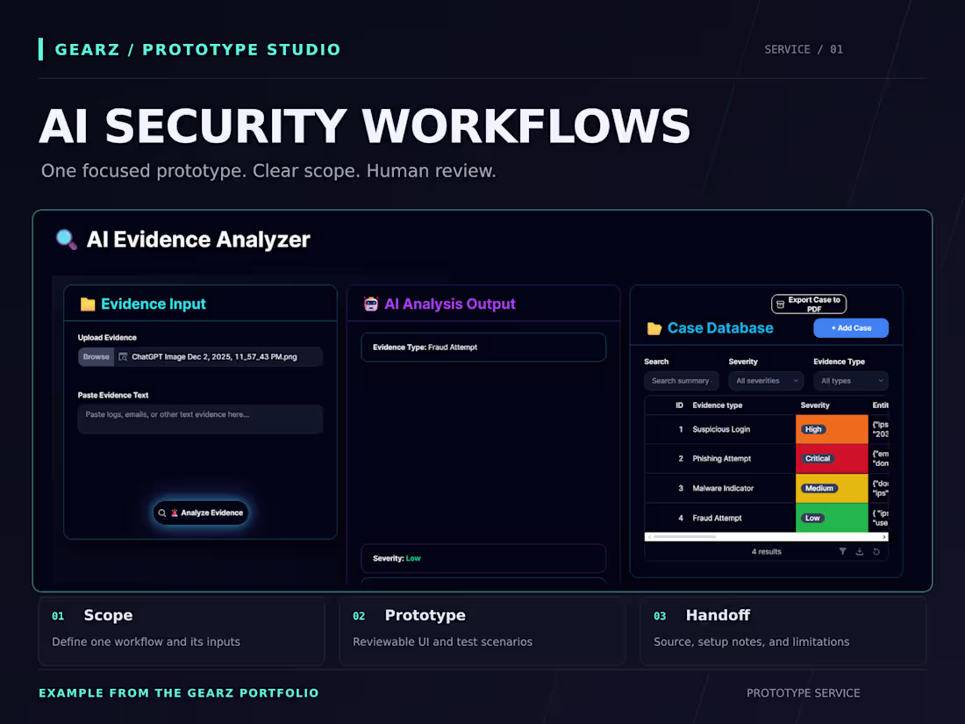Click the 02 Prototype card

click(482, 631)
